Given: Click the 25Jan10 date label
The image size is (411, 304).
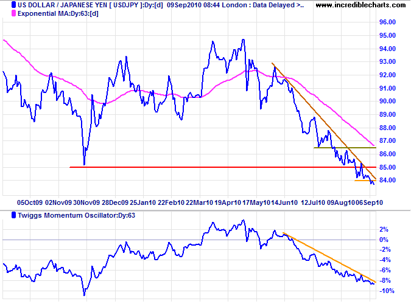Looking at the screenshot, I should [143, 202].
